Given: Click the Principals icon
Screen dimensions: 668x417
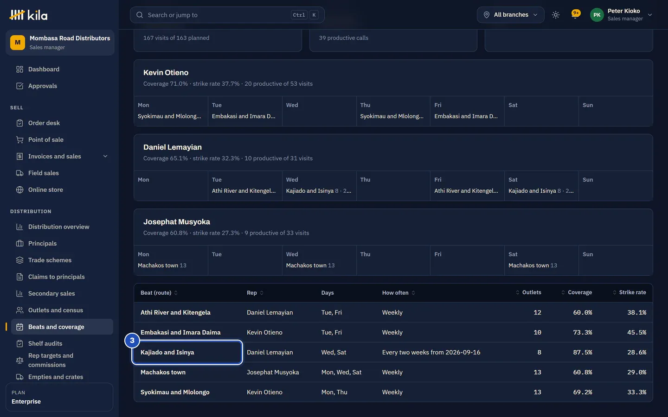Looking at the screenshot, I should [x=19, y=243].
